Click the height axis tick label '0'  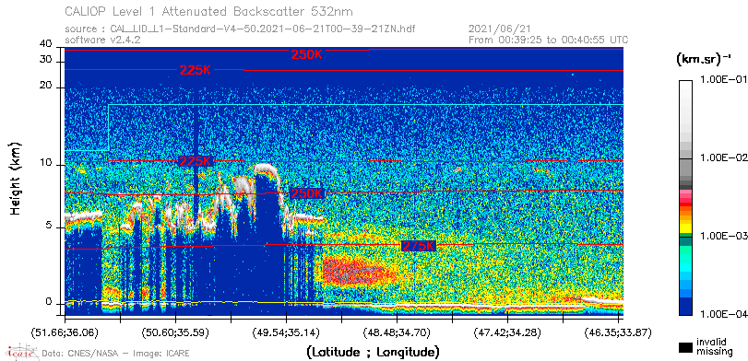tap(49, 301)
